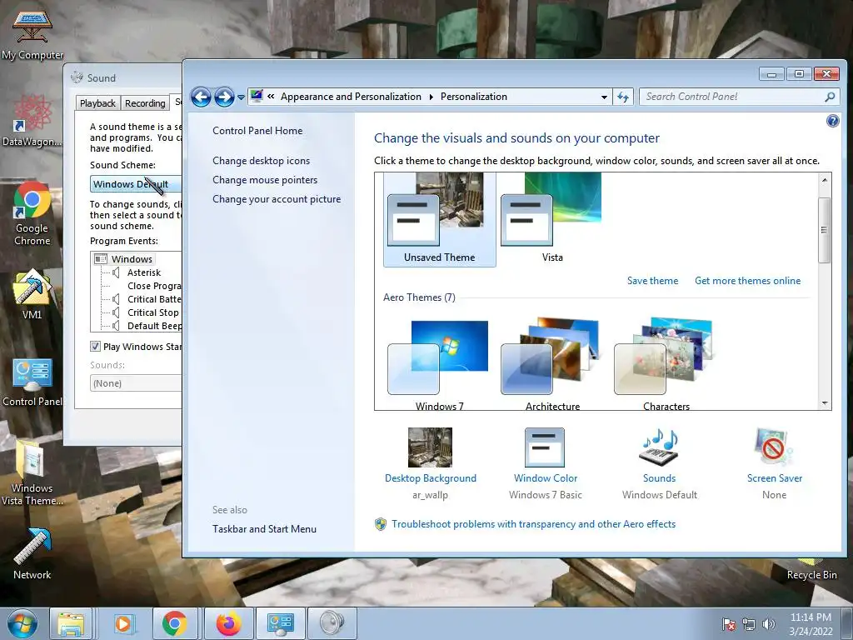Click Change mouse pointers link
853x640 pixels.
[265, 180]
